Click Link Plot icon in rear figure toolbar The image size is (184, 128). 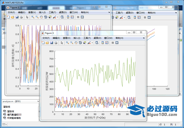pyautogui.click(x=129, y=17)
